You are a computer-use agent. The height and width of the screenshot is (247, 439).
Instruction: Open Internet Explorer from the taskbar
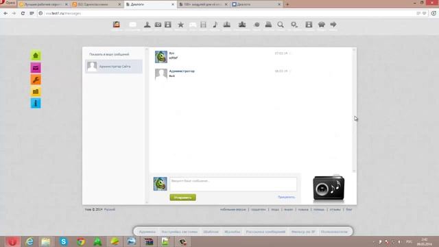coord(29,242)
